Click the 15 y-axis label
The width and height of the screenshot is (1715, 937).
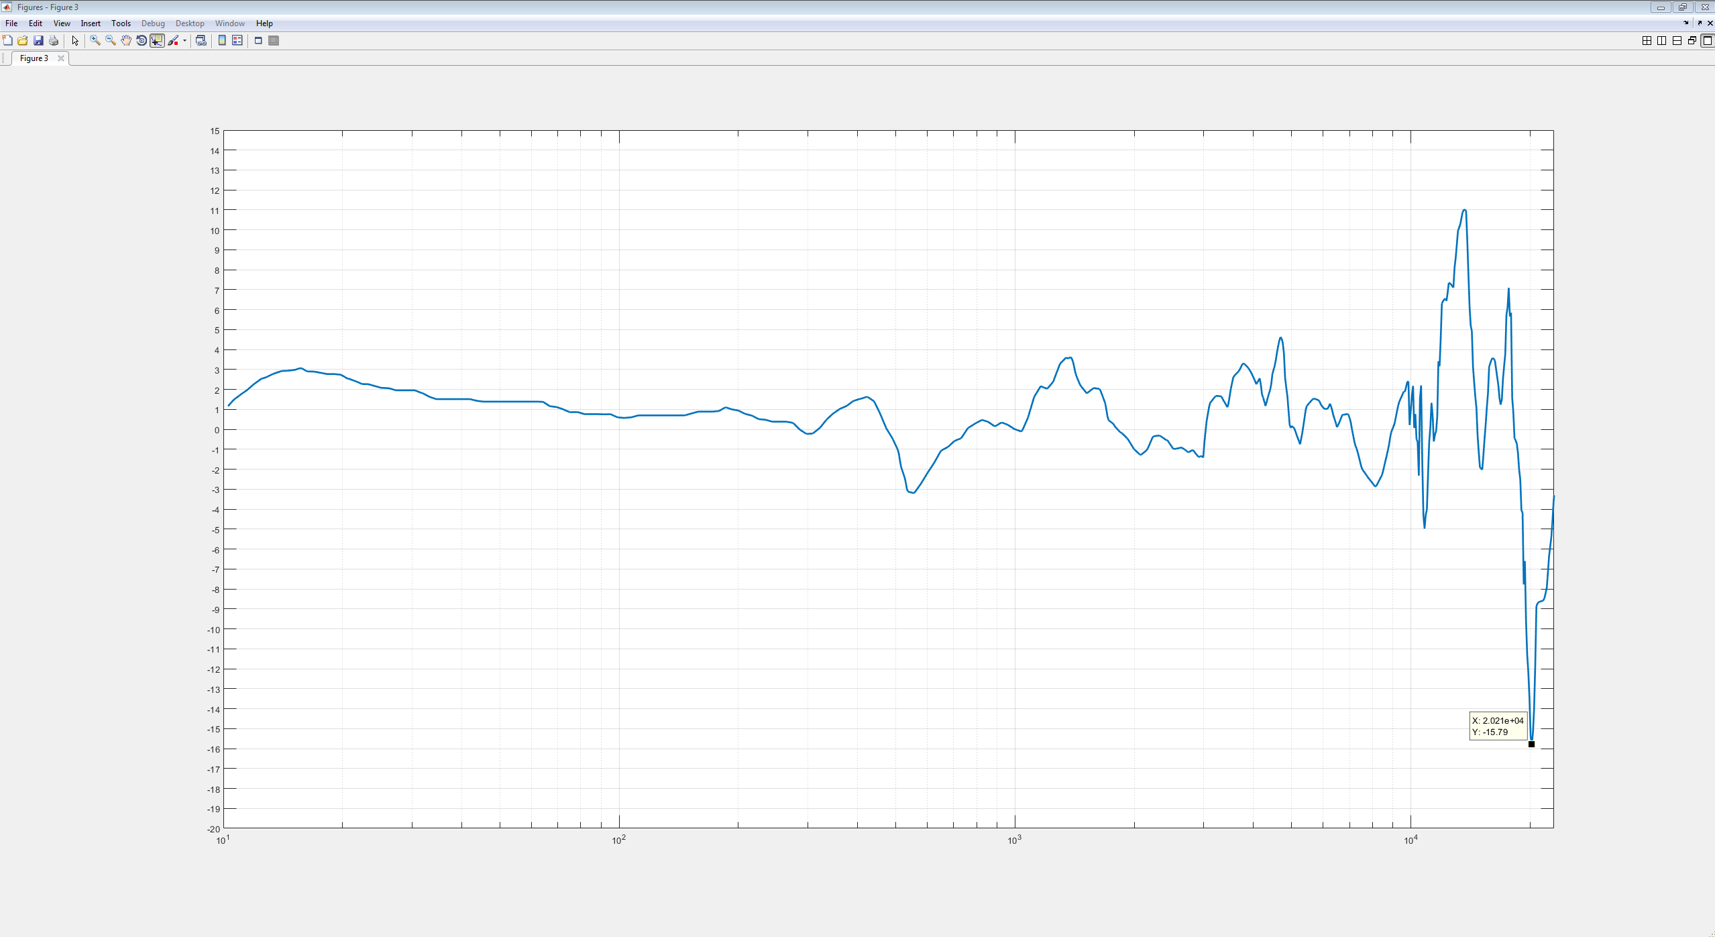click(215, 131)
